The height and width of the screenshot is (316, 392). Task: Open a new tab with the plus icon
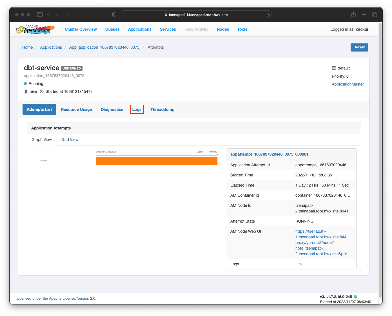[364, 14]
